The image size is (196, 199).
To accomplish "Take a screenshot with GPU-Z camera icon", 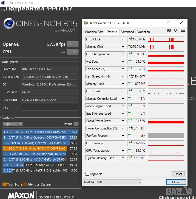I will click(169, 30).
